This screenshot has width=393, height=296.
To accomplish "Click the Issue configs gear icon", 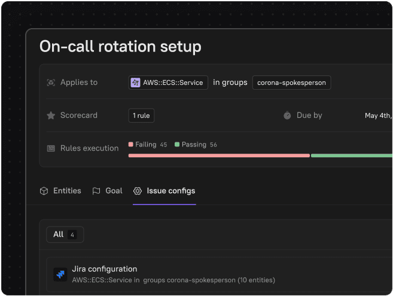I will (x=138, y=191).
